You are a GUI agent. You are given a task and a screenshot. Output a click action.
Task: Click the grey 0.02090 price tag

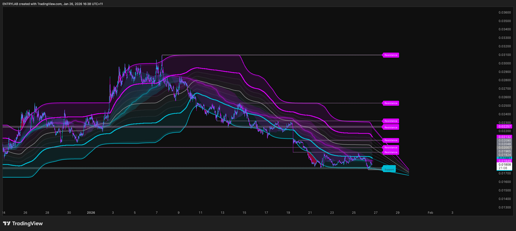[x=504, y=141]
